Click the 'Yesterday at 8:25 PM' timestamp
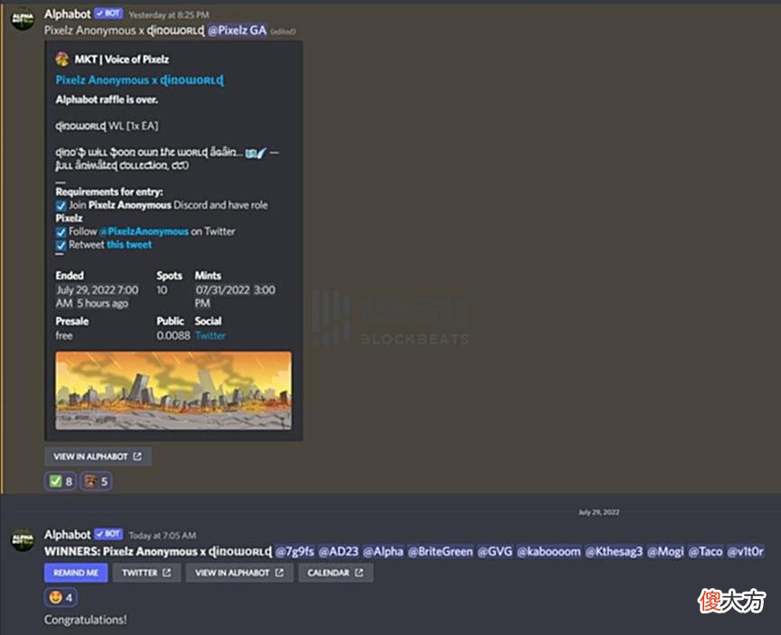Image resolution: width=781 pixels, height=635 pixels. point(169,15)
